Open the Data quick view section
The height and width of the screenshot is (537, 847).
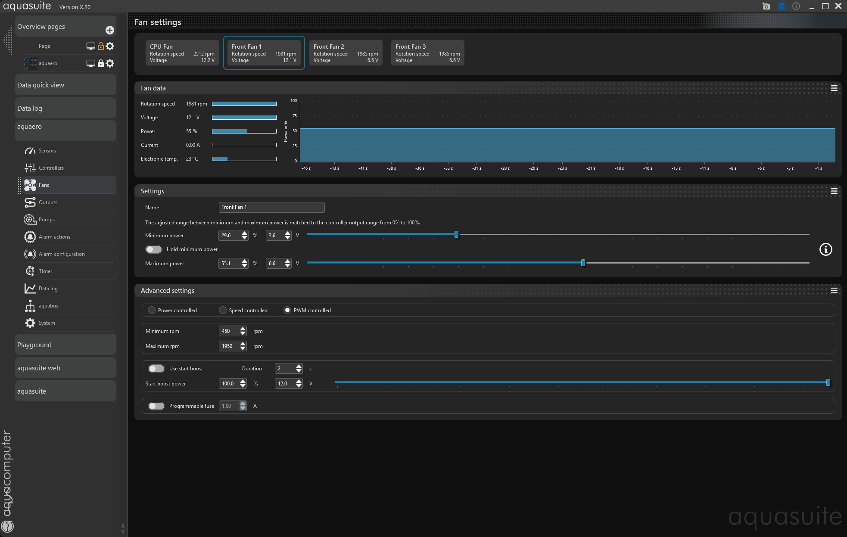(x=65, y=85)
